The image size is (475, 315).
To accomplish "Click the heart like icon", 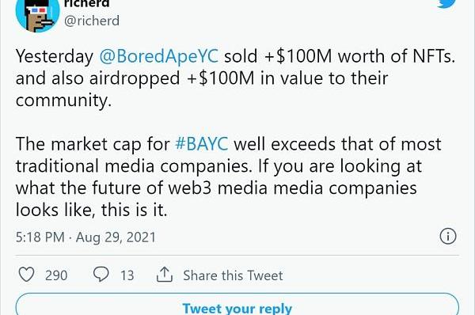I will click(27, 275).
